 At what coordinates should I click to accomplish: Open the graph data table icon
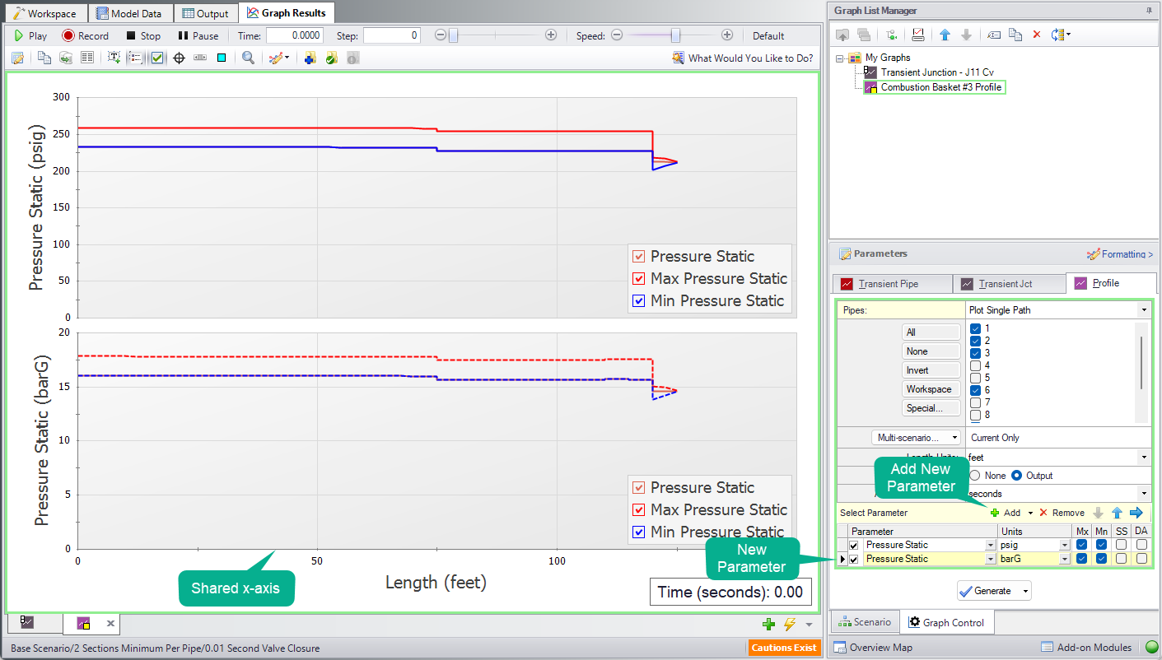click(x=86, y=58)
